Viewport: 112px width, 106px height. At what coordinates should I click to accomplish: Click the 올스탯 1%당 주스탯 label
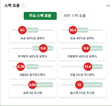(x=82, y=93)
